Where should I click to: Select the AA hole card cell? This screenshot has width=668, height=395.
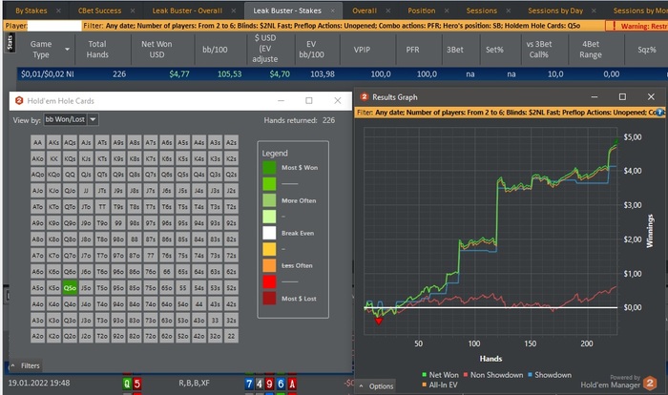tap(37, 142)
